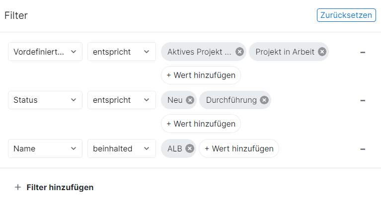The height and width of the screenshot is (205, 381).
Task: Delete the Name filter row with minus
Action: click(x=363, y=148)
